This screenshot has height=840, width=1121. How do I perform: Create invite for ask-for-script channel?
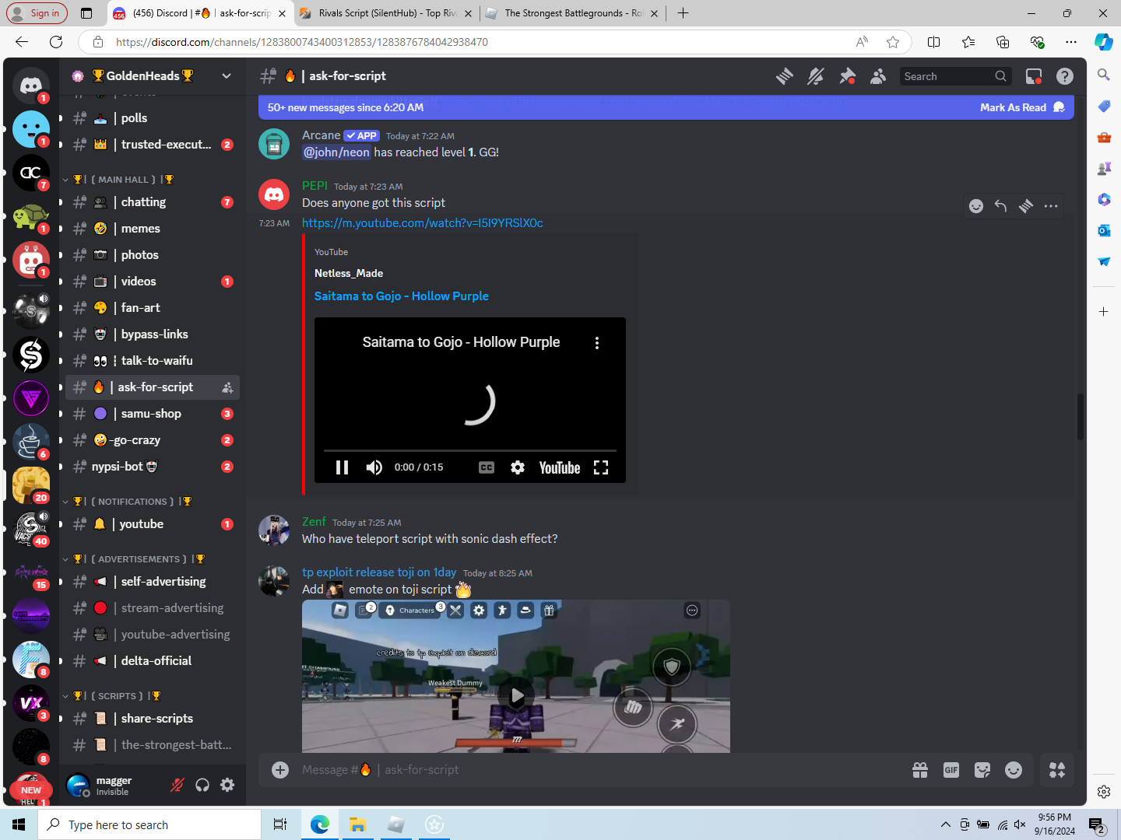(227, 387)
